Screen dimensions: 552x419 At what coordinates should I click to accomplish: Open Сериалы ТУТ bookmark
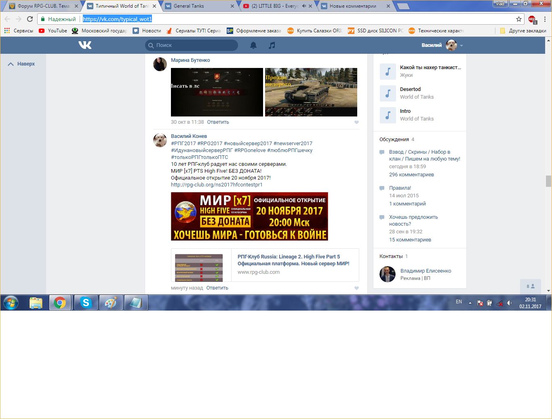[x=194, y=31]
